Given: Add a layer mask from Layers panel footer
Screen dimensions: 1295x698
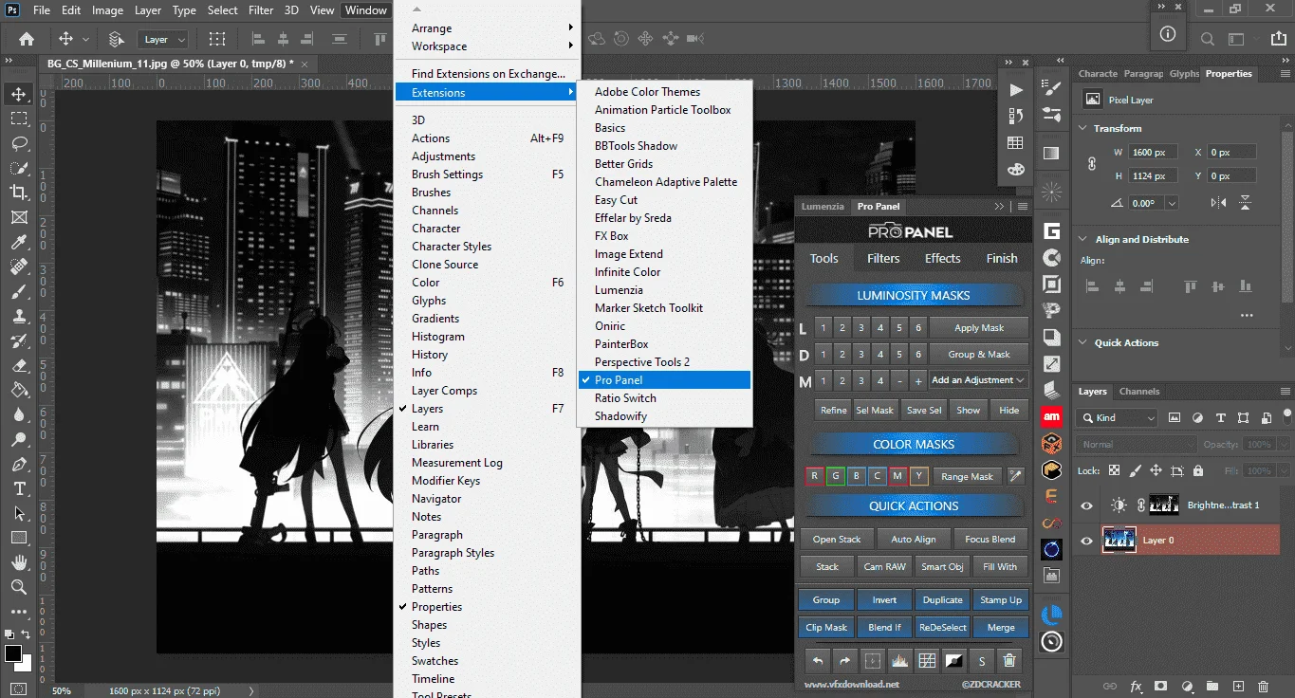Looking at the screenshot, I should pyautogui.click(x=1160, y=687).
